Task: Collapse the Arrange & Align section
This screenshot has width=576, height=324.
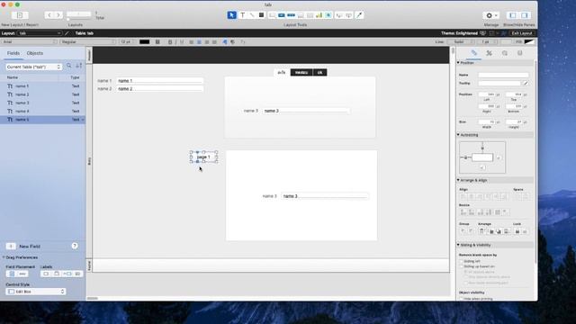Action: pyautogui.click(x=458, y=180)
